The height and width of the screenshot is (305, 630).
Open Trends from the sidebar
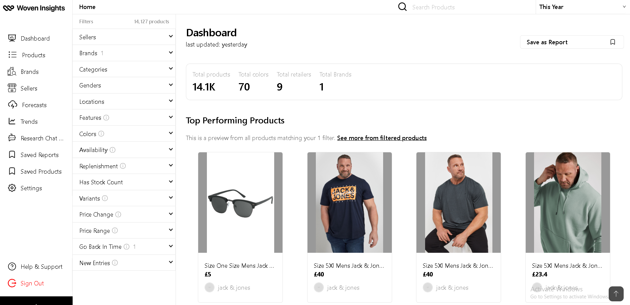pyautogui.click(x=29, y=121)
